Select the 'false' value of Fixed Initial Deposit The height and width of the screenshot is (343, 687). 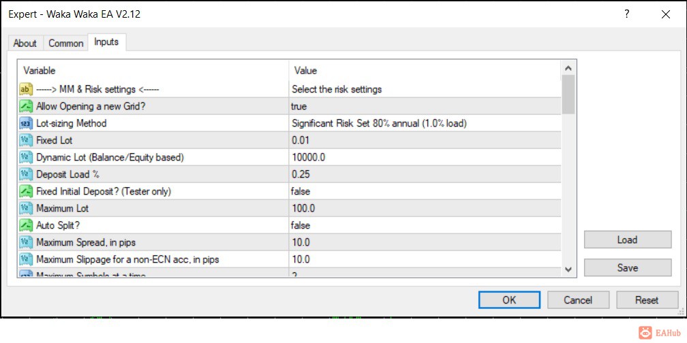click(x=301, y=191)
